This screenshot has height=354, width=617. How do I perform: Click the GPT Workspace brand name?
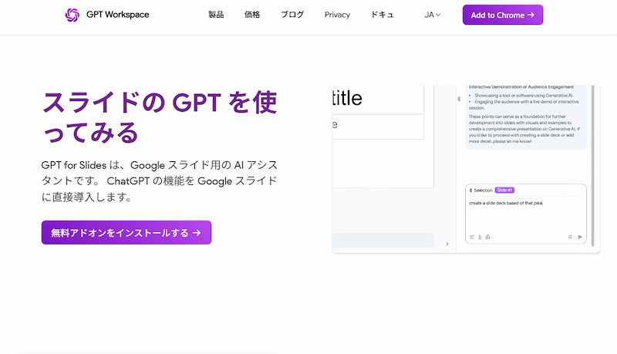pyautogui.click(x=118, y=15)
